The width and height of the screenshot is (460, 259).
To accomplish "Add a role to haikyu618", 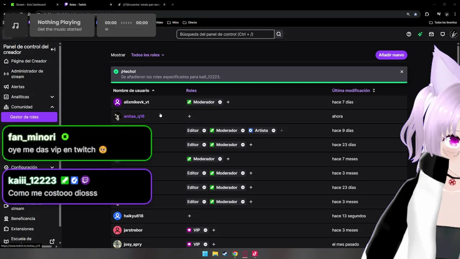I will [189, 216].
